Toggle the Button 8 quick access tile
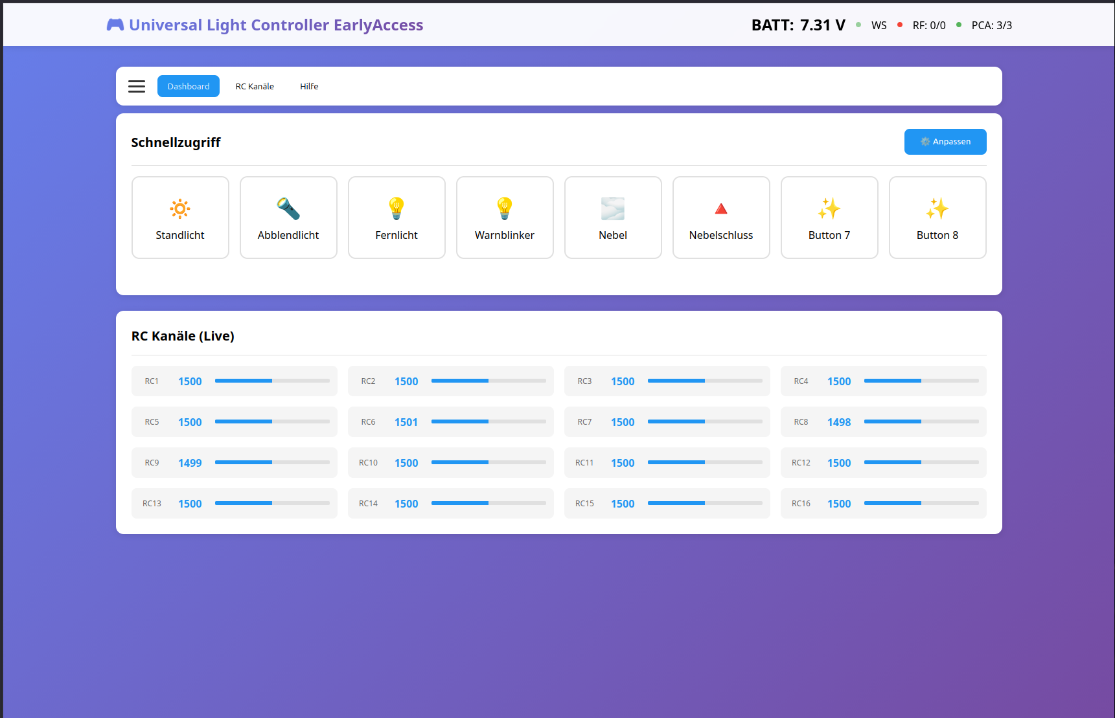 tap(937, 218)
